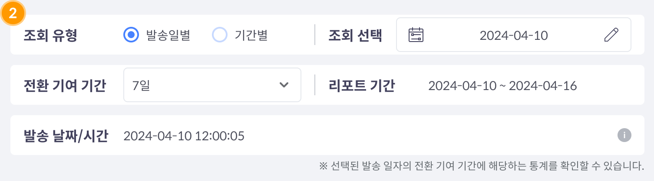
Task: Click the 기간별 option label text
Action: 251,36
